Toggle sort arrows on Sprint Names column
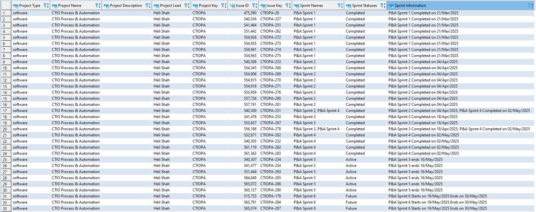Image resolution: width=536 pixels, height=212 pixels. tap(341, 5)
